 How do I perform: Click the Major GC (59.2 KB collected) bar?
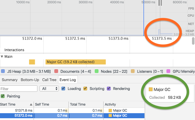click(x=75, y=62)
